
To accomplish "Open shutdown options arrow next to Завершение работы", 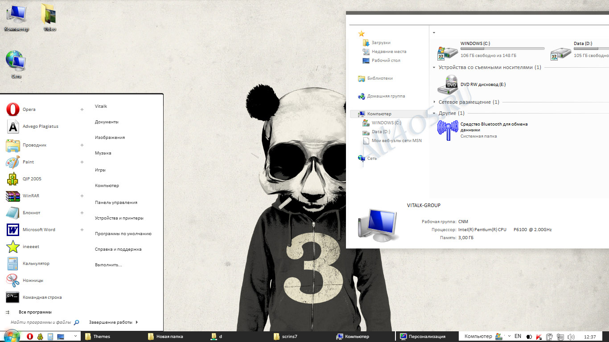I will [137, 322].
